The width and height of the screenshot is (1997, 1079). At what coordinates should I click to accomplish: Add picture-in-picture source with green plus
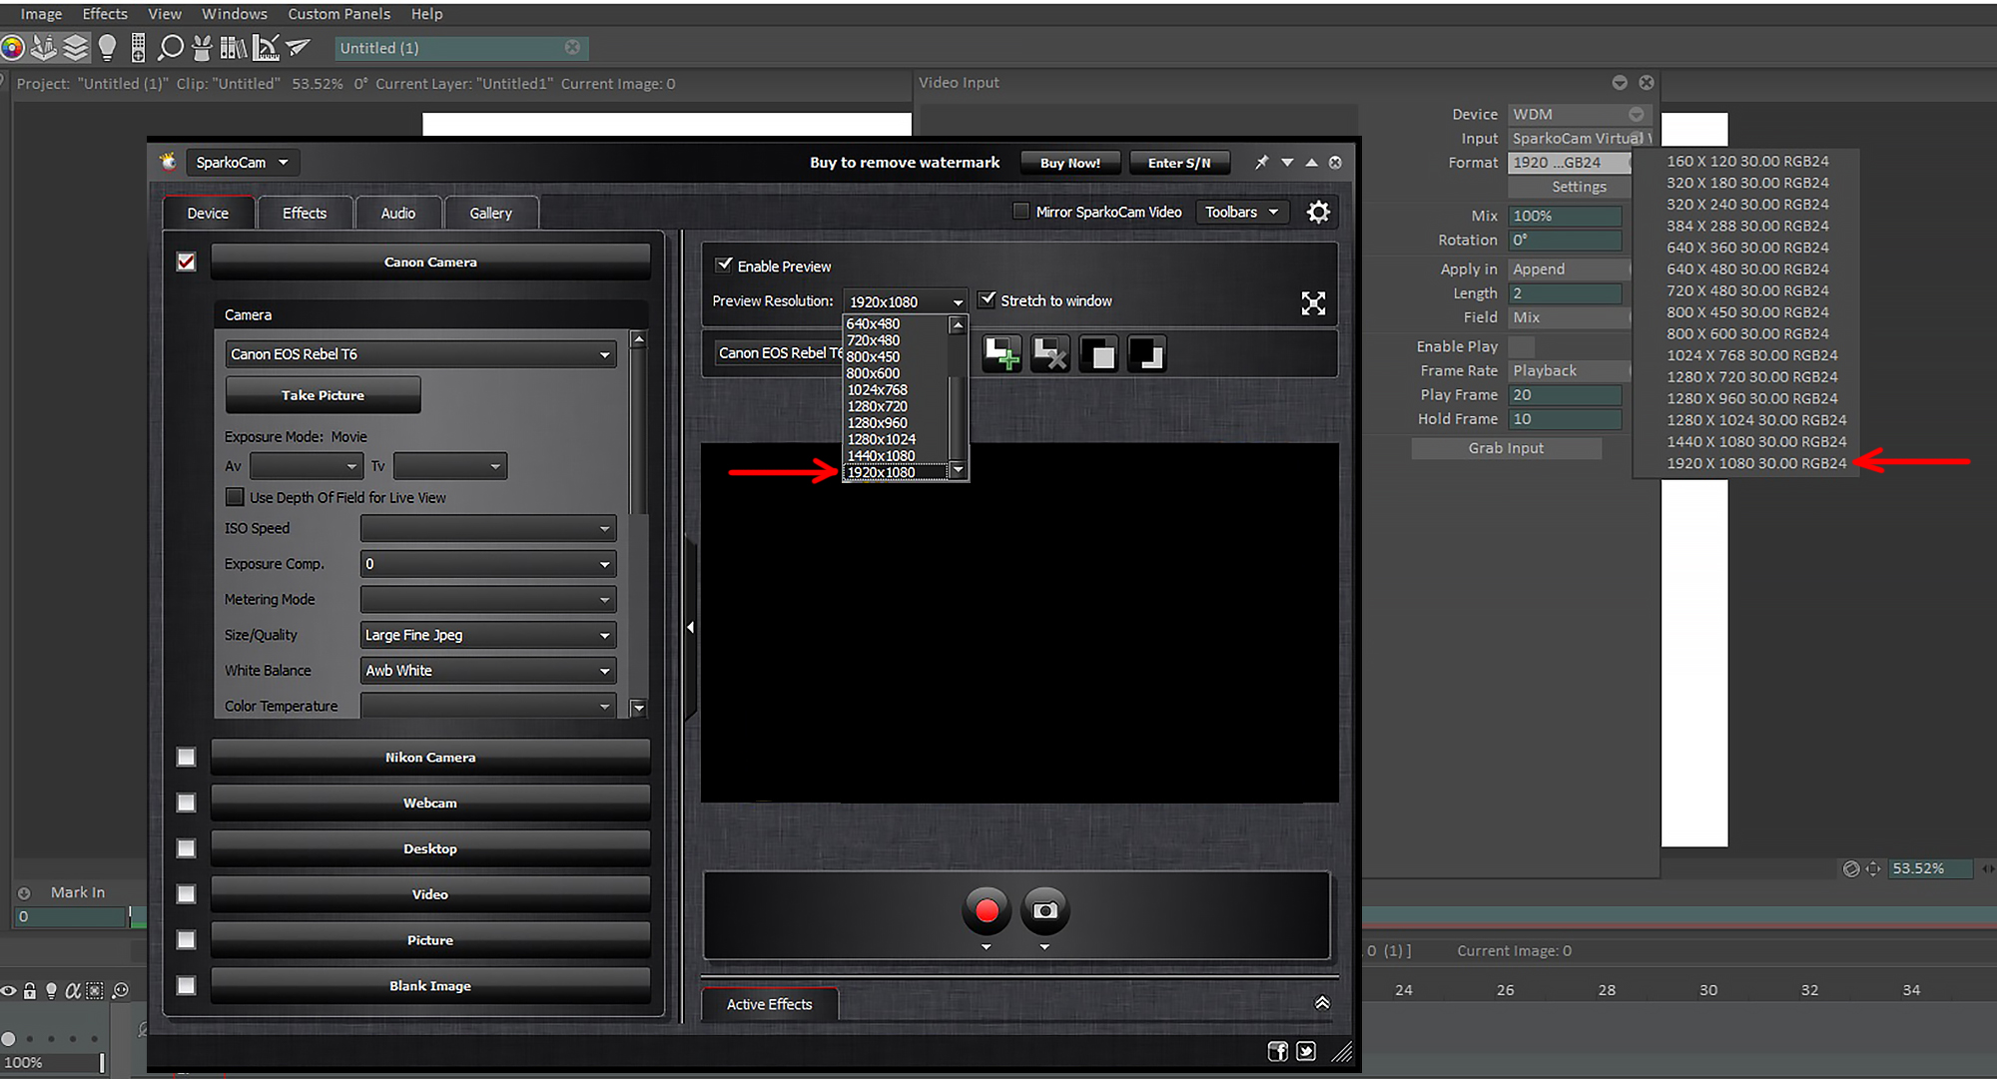coord(1001,353)
